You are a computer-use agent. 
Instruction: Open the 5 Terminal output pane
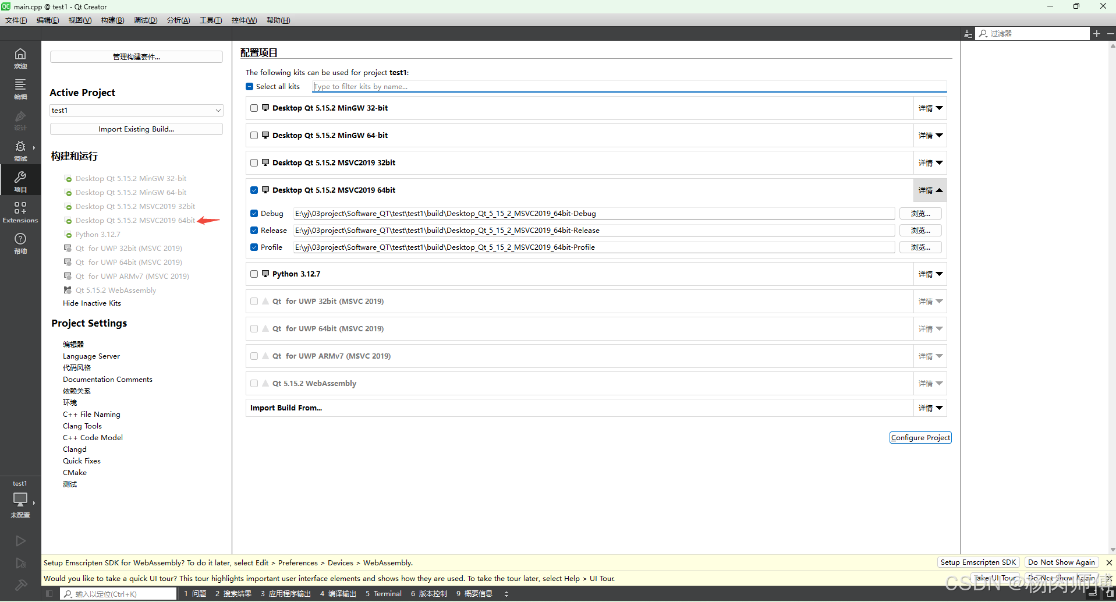click(x=384, y=594)
